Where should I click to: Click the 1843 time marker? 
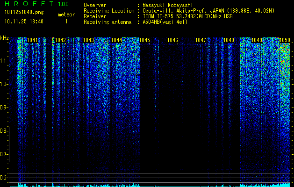click(88, 40)
